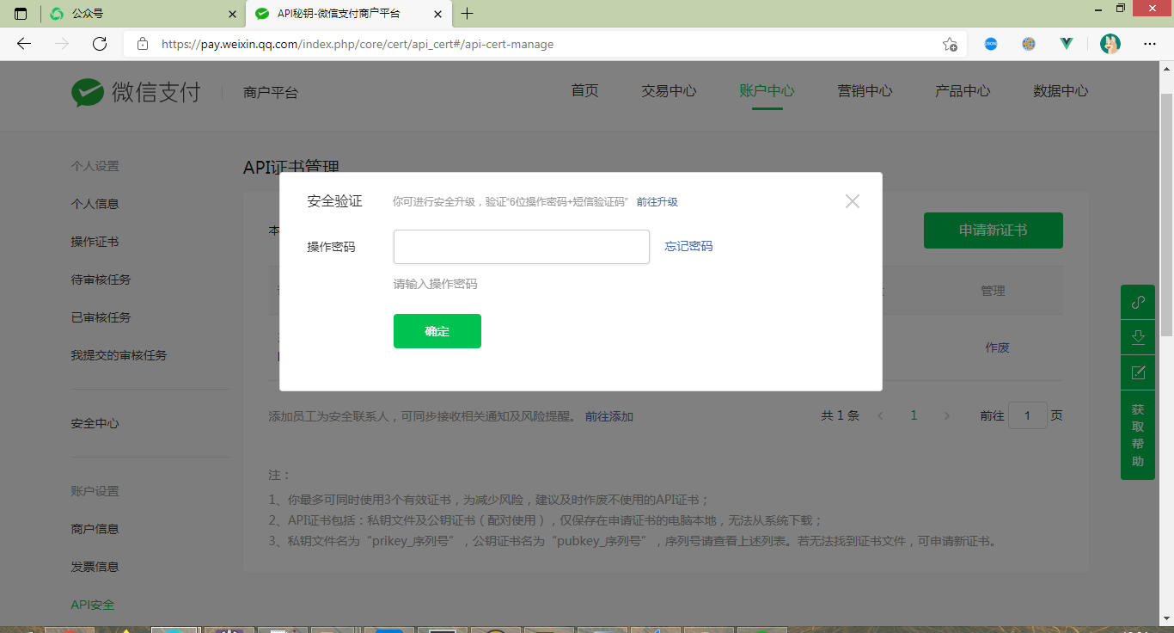Close the 安全验证 dialog with the X
Viewport: 1174px width, 633px height.
point(853,201)
